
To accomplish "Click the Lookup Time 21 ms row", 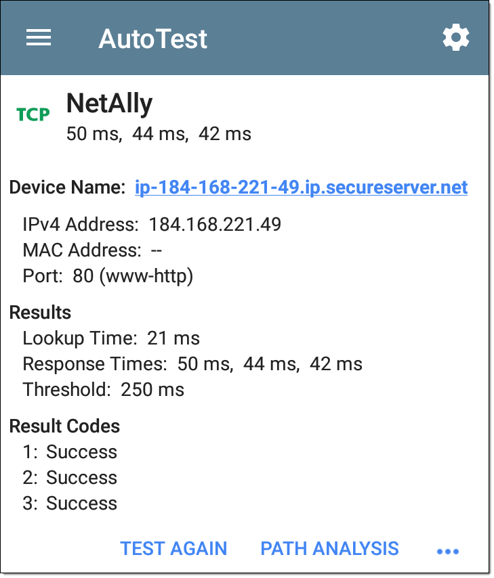I will pyautogui.click(x=111, y=338).
